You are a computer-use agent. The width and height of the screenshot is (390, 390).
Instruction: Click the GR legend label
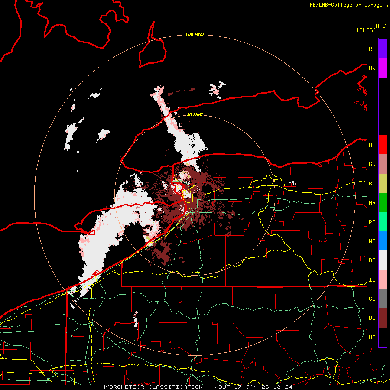(372, 164)
